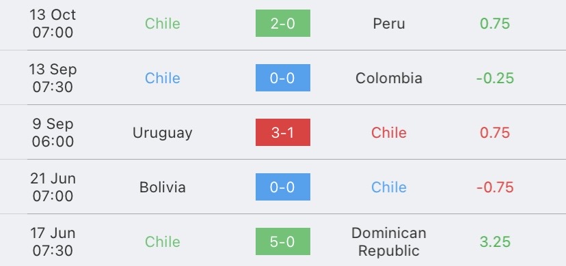Click the 13 Oct 07:00 match date
The image size is (566, 266).
pos(53,23)
